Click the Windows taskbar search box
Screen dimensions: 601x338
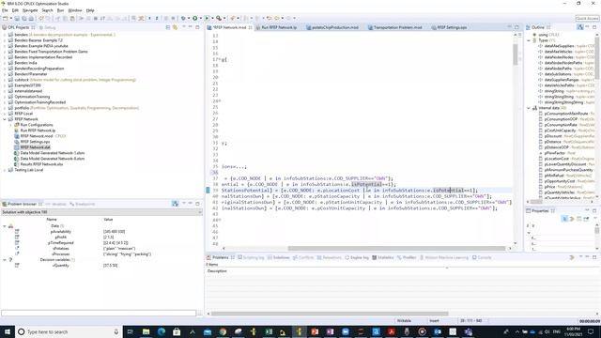coord(69,331)
